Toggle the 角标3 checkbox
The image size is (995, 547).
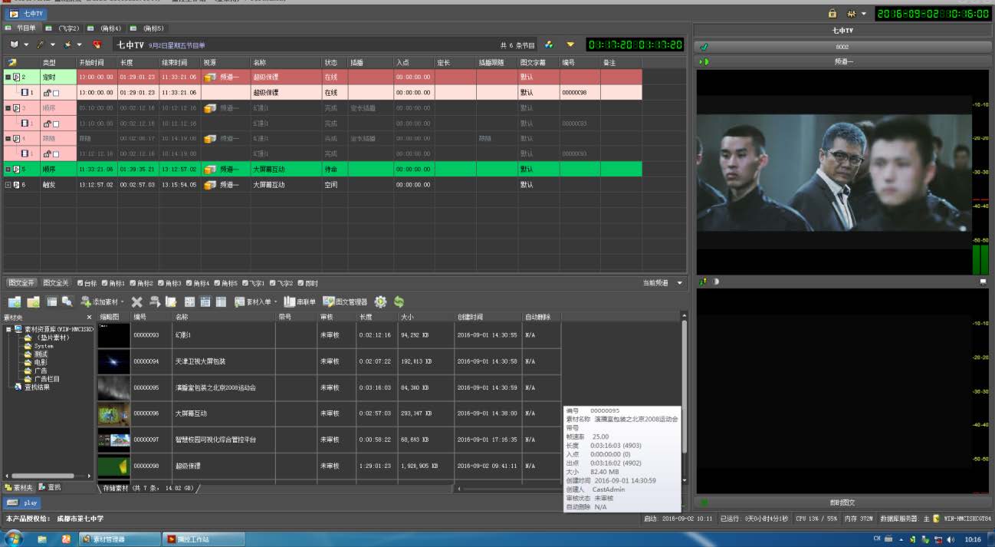point(163,283)
